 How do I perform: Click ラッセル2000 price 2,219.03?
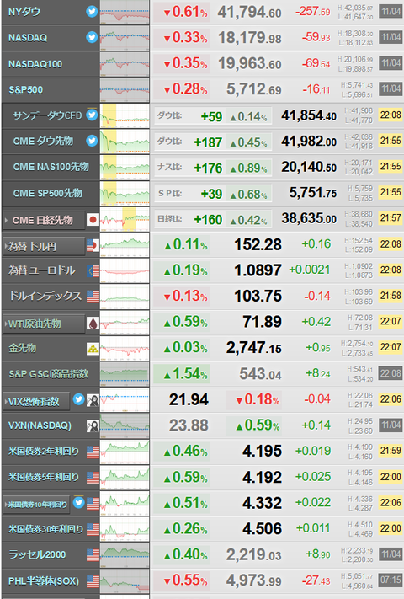pos(253,554)
